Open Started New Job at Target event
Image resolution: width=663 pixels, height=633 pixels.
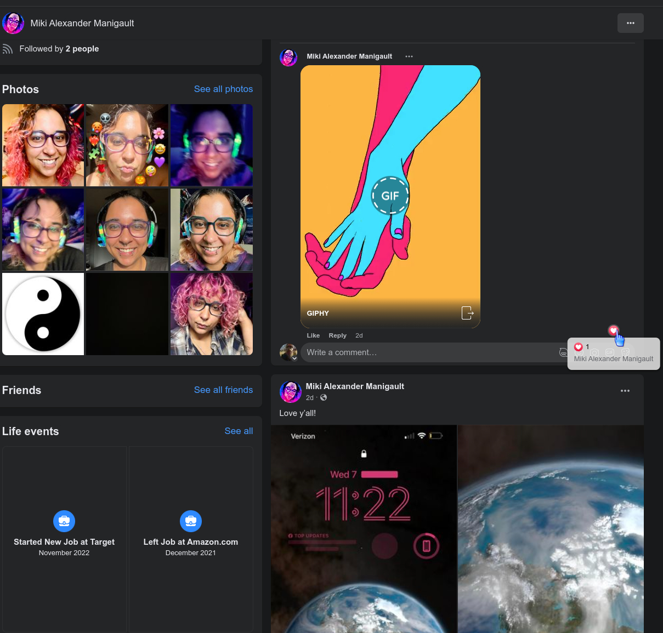click(x=64, y=541)
